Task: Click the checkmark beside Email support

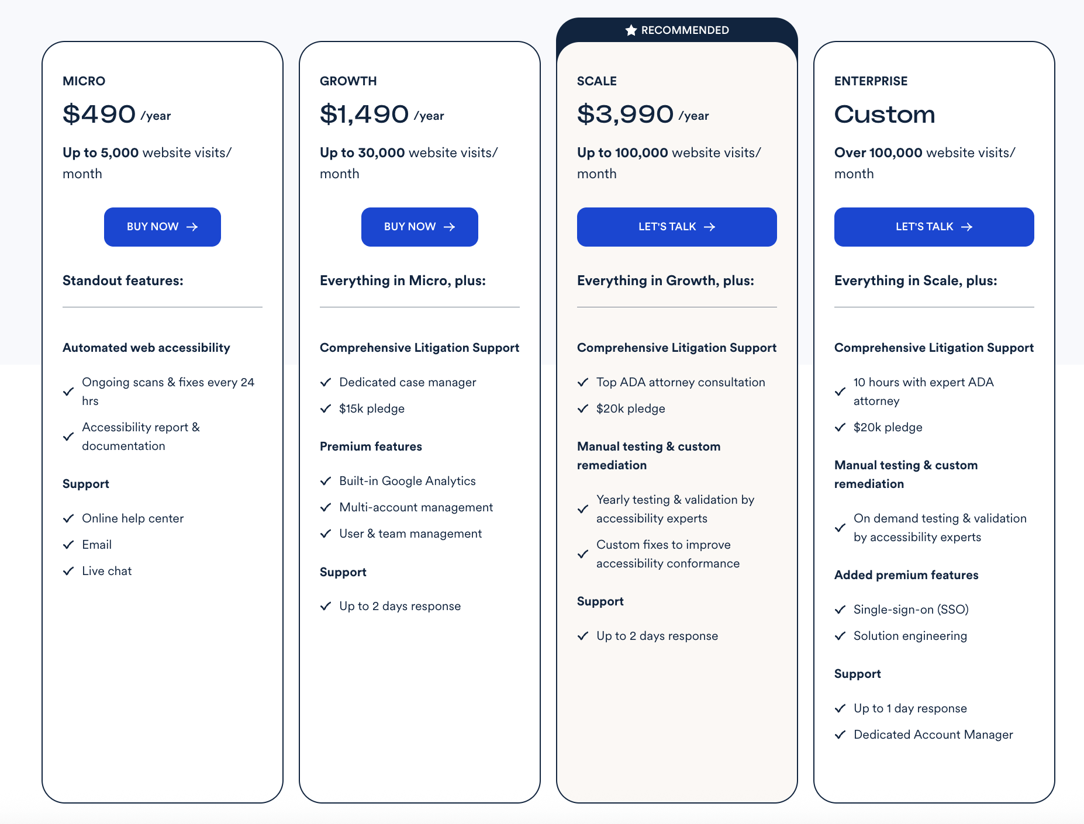Action: [68, 545]
